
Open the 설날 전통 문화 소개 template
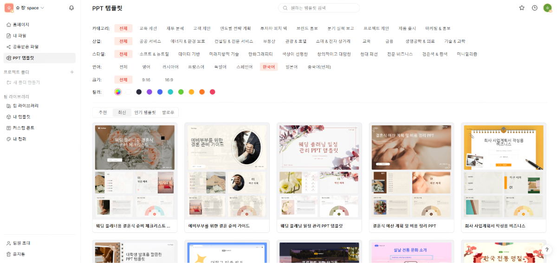coord(411,251)
